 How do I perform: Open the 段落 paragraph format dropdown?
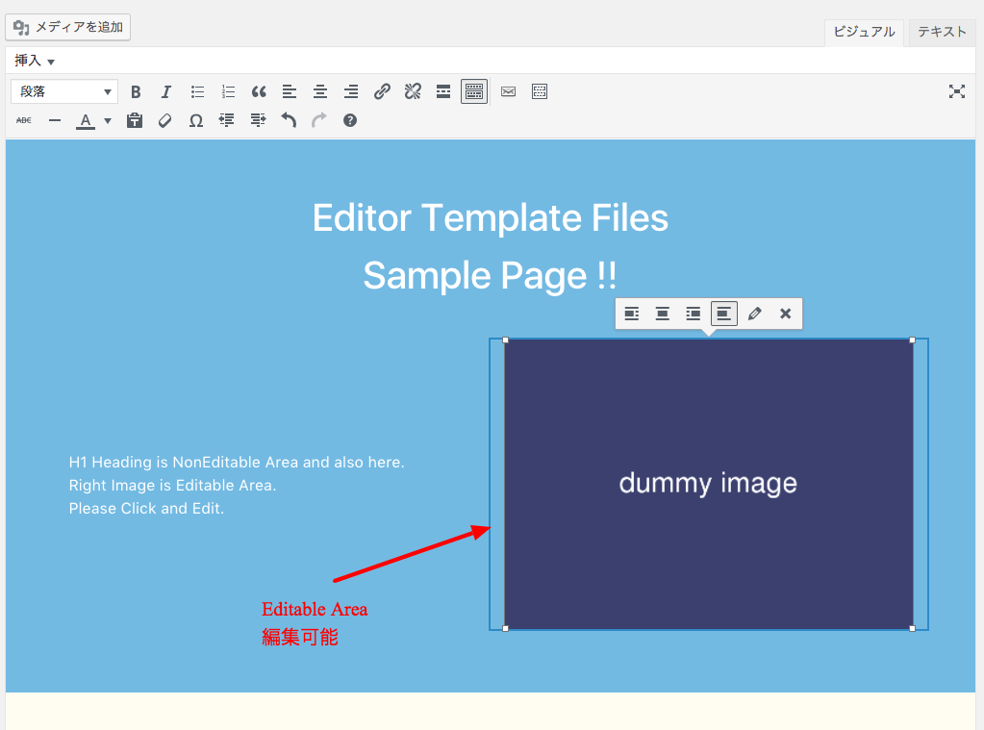tap(64, 91)
